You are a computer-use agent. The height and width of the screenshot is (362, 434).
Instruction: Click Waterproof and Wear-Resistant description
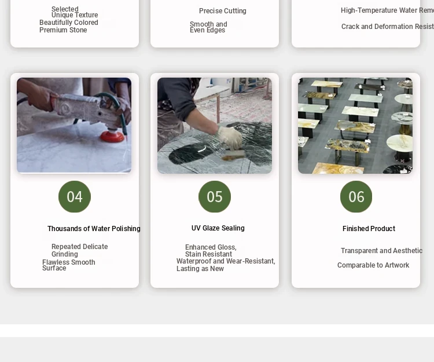click(226, 265)
